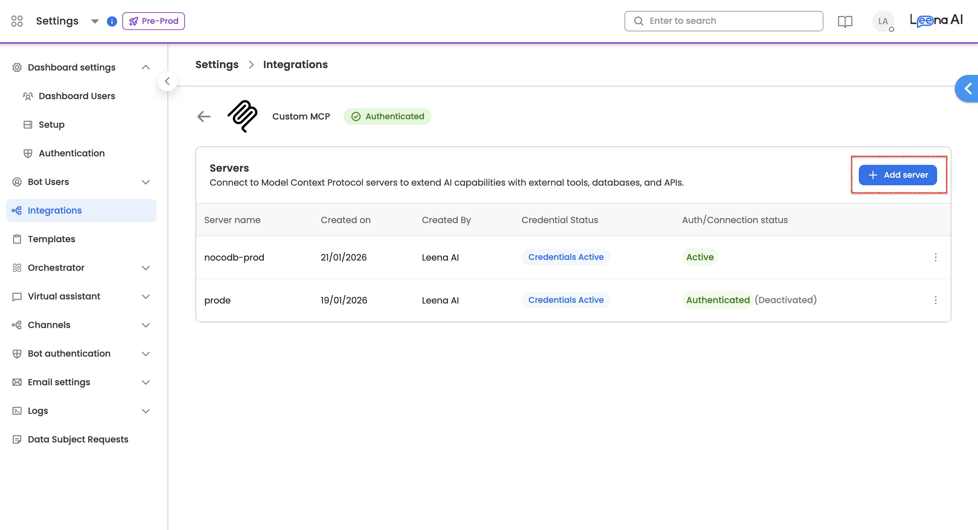Open the apps grid icon

(x=17, y=21)
